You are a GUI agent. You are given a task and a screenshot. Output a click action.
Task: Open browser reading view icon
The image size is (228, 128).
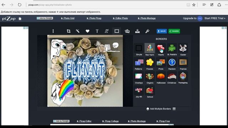click(x=188, y=5)
